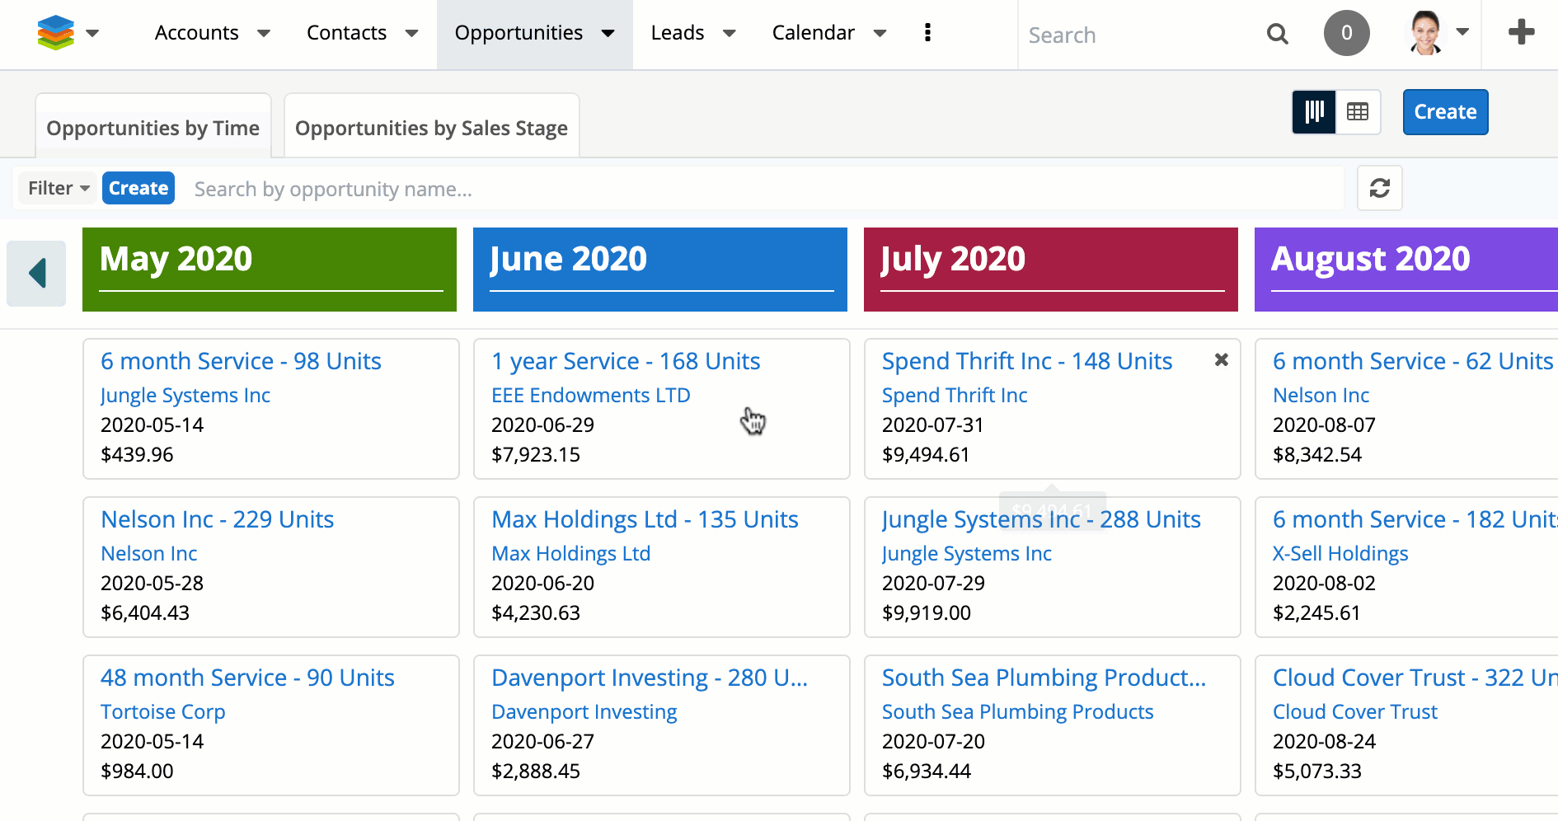
Task: Expand the Calendar module dropdown arrow
Action: point(880,34)
